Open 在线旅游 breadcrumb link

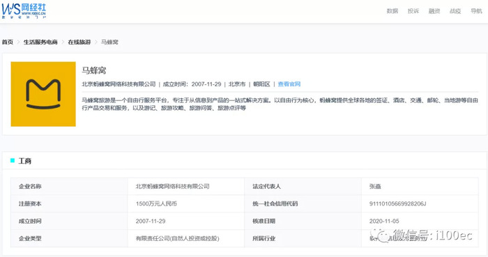tap(79, 42)
